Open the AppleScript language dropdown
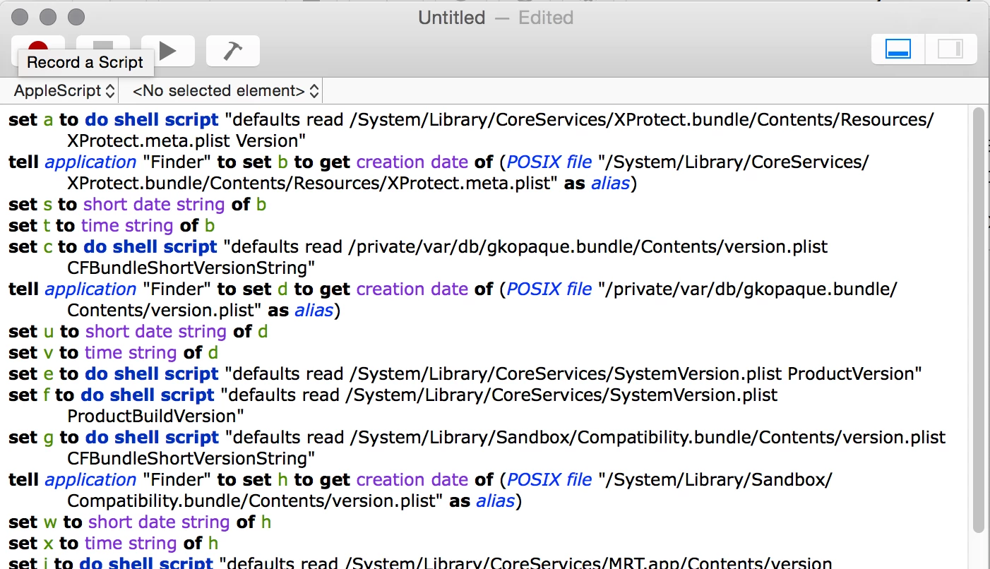 [x=64, y=90]
